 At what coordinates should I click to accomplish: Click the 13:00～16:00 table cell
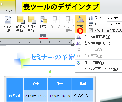tap(60, 96)
